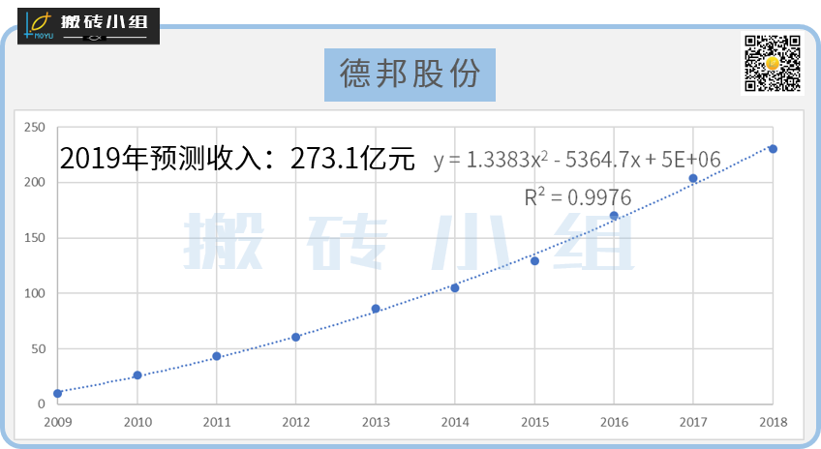Click the 2011 x-axis label

pos(217,422)
